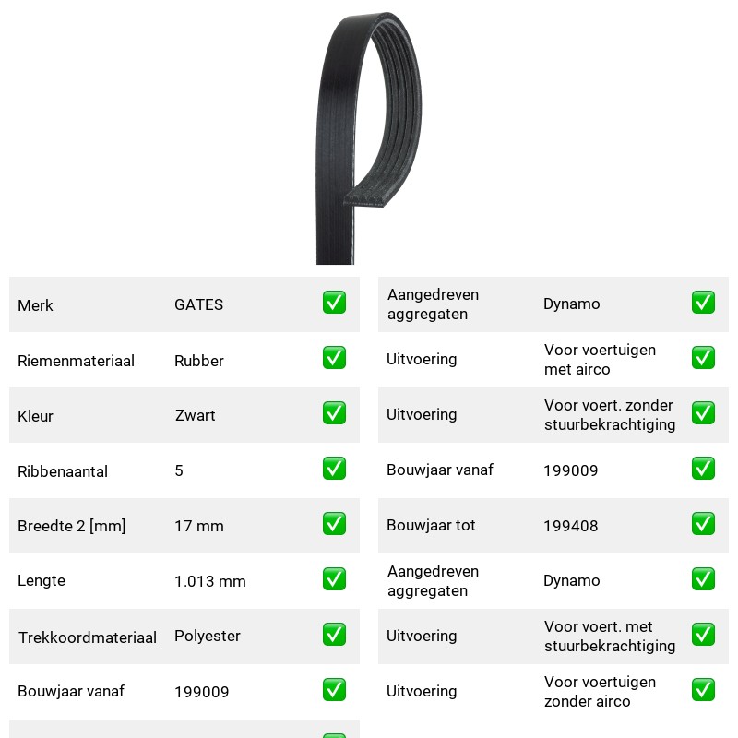Click the checkmark beside met stuurbekrachtiging

[703, 635]
